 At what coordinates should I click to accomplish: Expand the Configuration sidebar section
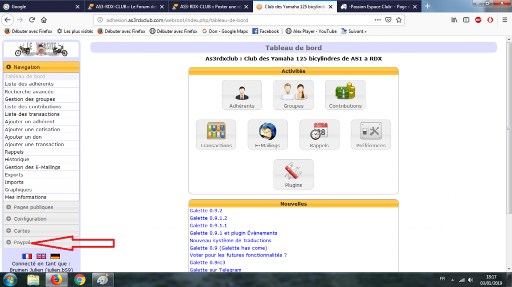pos(30,219)
